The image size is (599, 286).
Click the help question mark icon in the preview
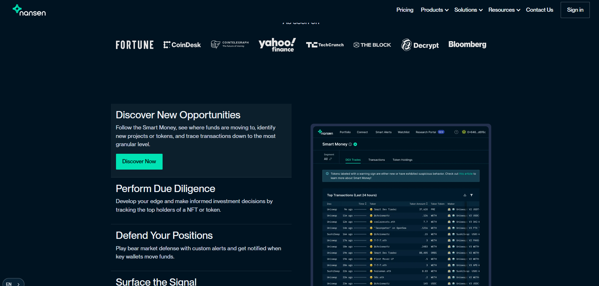tap(456, 132)
